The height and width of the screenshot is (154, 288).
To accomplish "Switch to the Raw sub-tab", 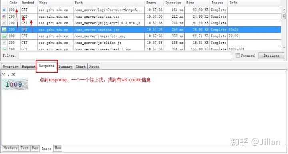I will (58, 148).
